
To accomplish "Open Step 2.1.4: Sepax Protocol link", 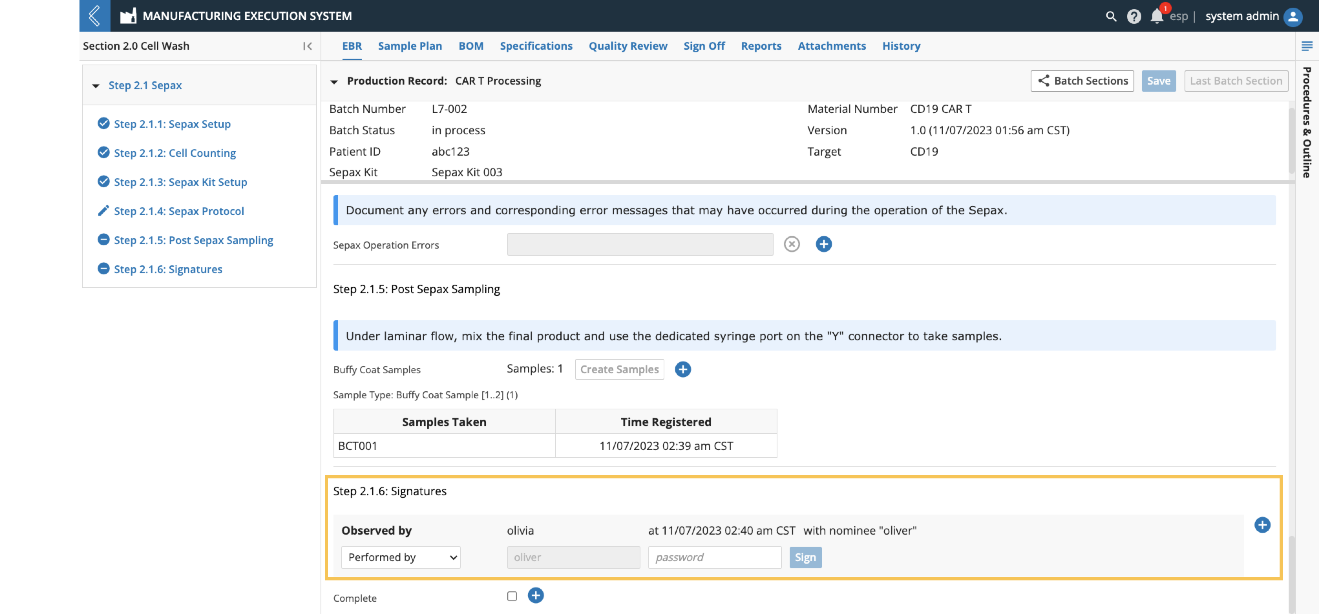I will (x=179, y=211).
